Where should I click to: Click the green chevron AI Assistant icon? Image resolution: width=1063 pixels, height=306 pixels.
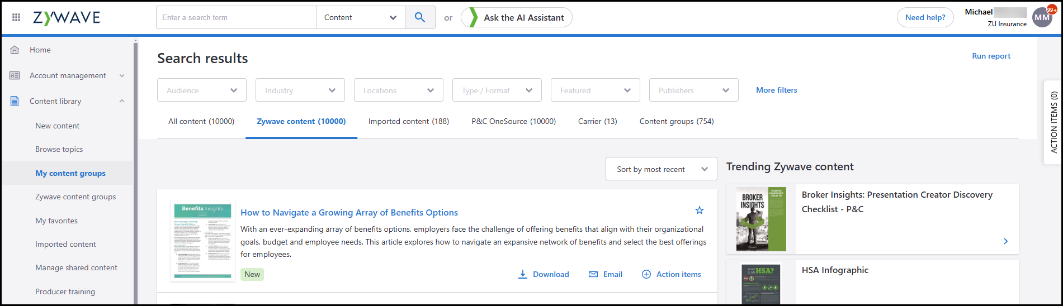tap(473, 17)
